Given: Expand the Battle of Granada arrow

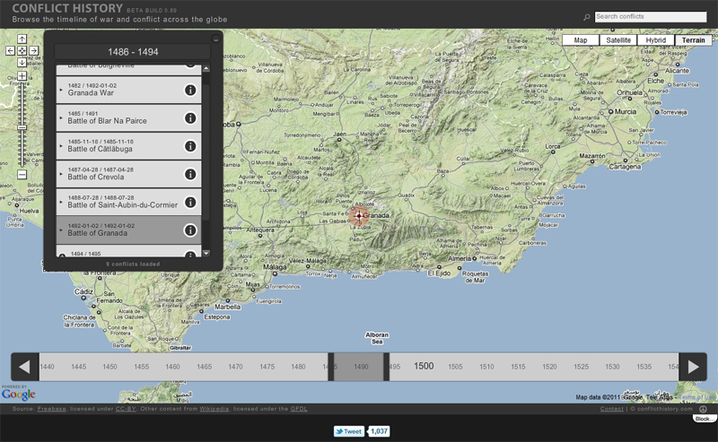Looking at the screenshot, I should (x=61, y=230).
